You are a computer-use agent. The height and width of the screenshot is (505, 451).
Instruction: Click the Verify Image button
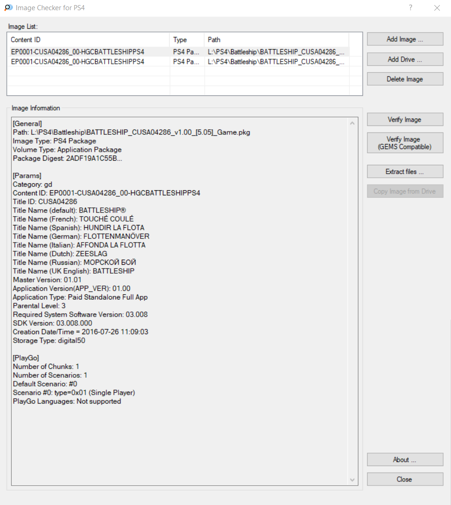[405, 119]
